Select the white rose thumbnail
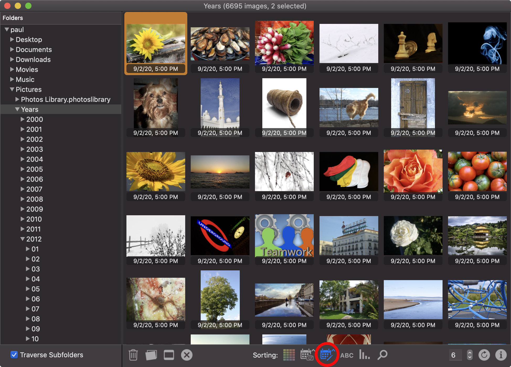 point(413,235)
